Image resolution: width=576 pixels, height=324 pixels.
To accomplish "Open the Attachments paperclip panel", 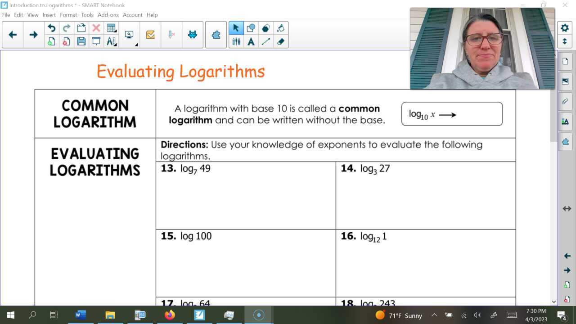I will click(565, 101).
